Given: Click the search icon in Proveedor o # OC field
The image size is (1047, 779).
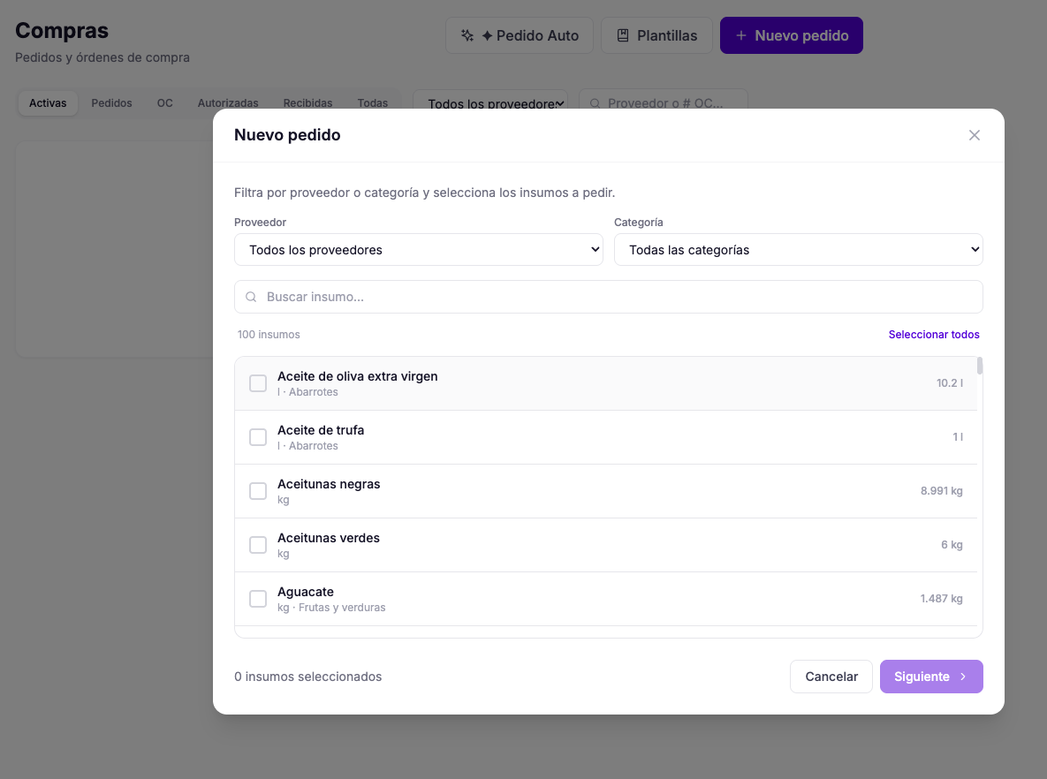Looking at the screenshot, I should click(x=595, y=103).
